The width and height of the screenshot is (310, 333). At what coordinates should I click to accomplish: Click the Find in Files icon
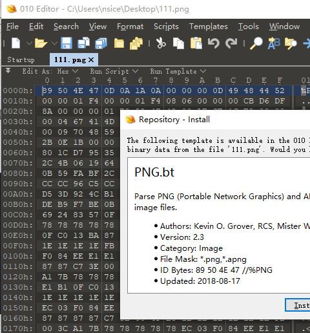click(291, 43)
